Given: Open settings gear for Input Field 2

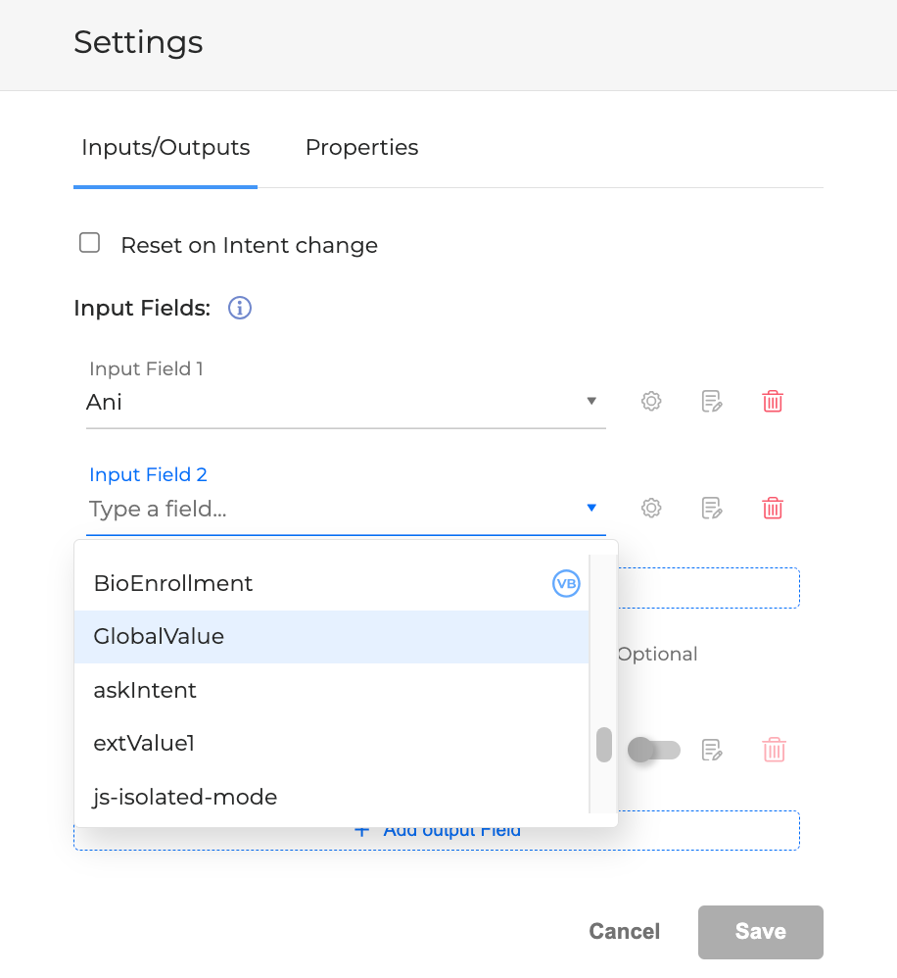Looking at the screenshot, I should click(651, 508).
